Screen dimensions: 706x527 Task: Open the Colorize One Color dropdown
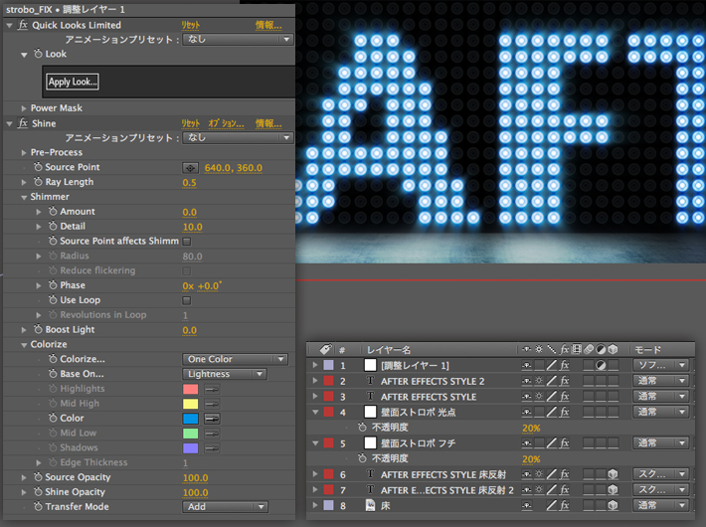[235, 359]
